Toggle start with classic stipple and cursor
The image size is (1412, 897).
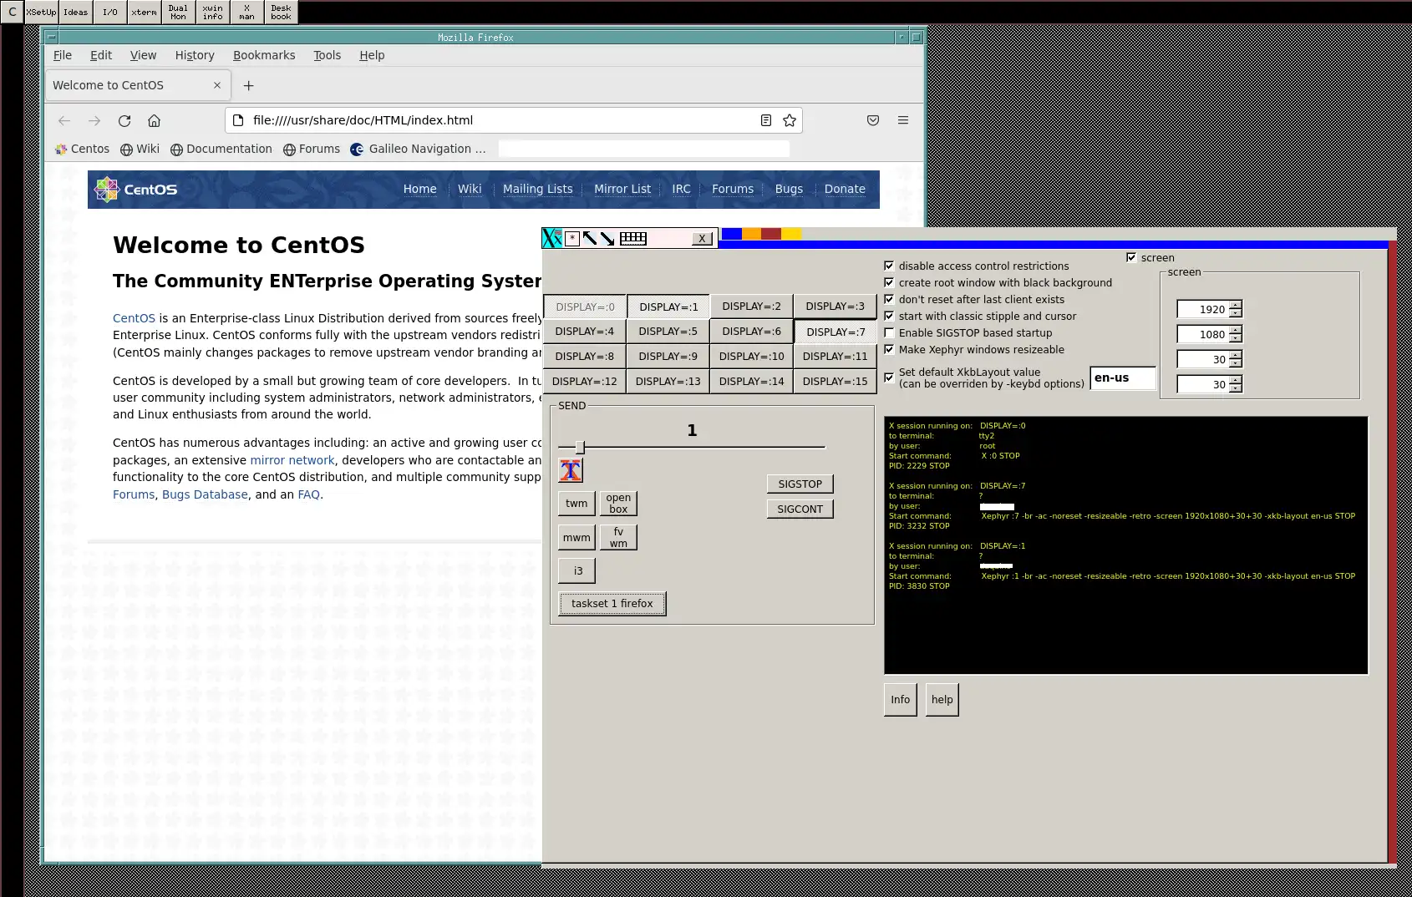(x=889, y=316)
